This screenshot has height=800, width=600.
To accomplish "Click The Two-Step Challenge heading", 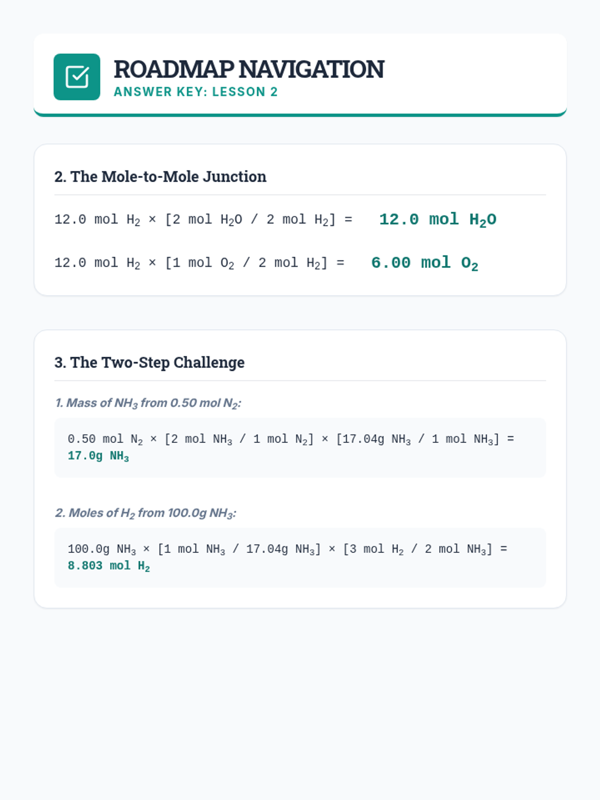I will tap(149, 362).
